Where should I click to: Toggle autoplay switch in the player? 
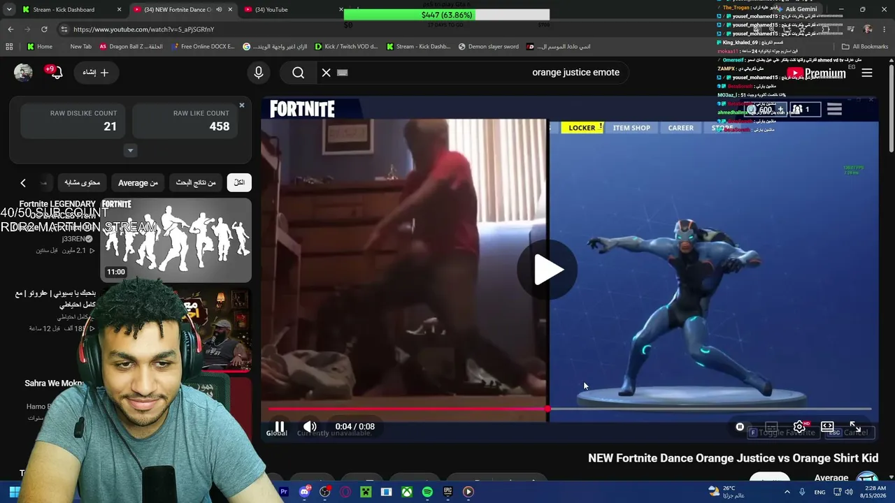(x=740, y=426)
